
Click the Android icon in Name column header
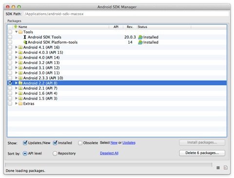(16, 26)
